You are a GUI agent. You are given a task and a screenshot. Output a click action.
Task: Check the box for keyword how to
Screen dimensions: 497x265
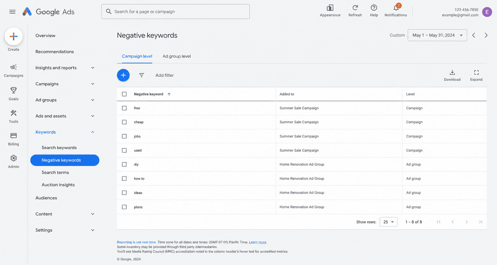pyautogui.click(x=124, y=178)
